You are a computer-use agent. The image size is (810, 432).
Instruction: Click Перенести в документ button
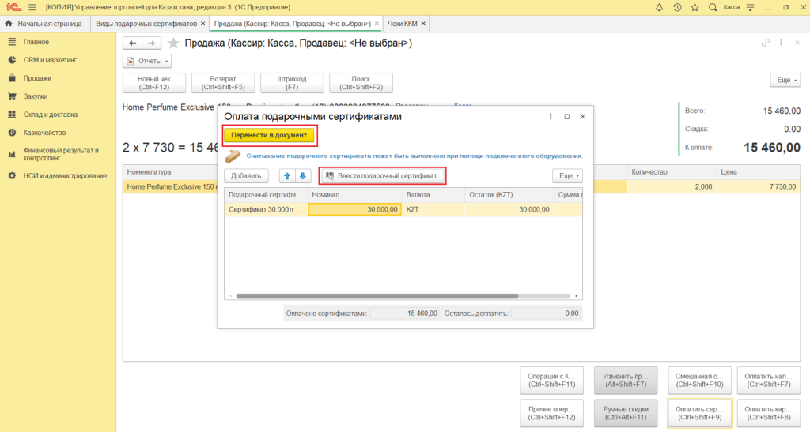tap(269, 135)
